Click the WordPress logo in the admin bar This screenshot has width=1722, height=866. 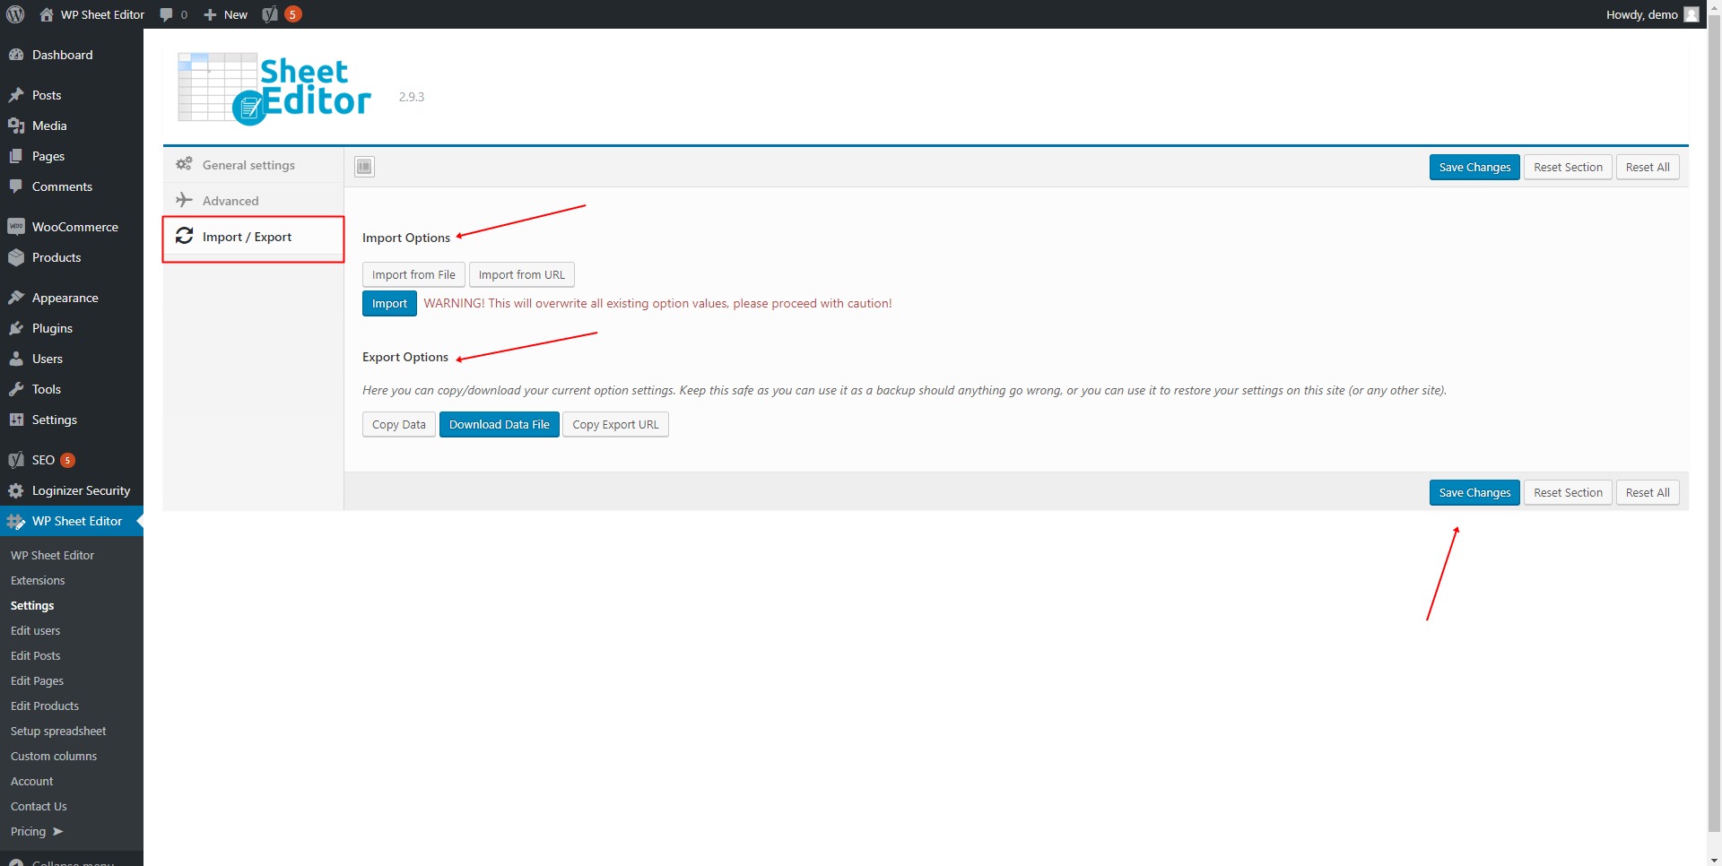(x=14, y=14)
